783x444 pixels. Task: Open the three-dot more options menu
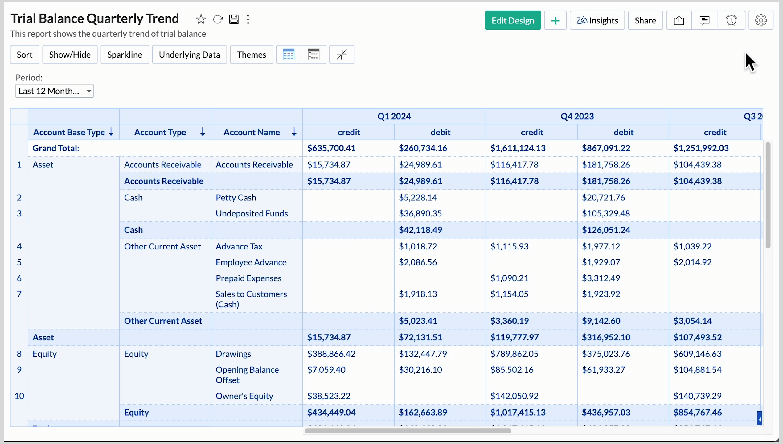[x=248, y=19]
